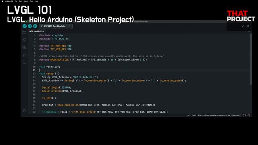Viewport: 258px width, 145px height.
Task: Click the '#define TFT_HOR_RES 480' line
Action: [55, 46]
